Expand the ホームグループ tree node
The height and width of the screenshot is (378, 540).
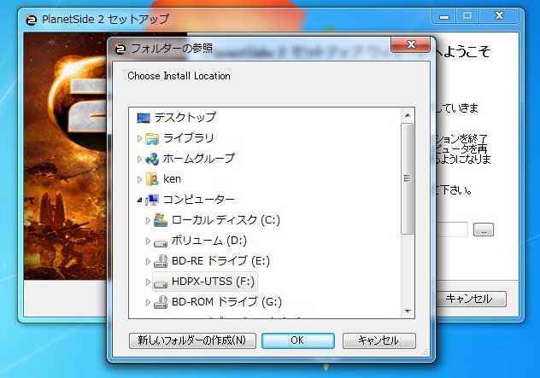[139, 159]
